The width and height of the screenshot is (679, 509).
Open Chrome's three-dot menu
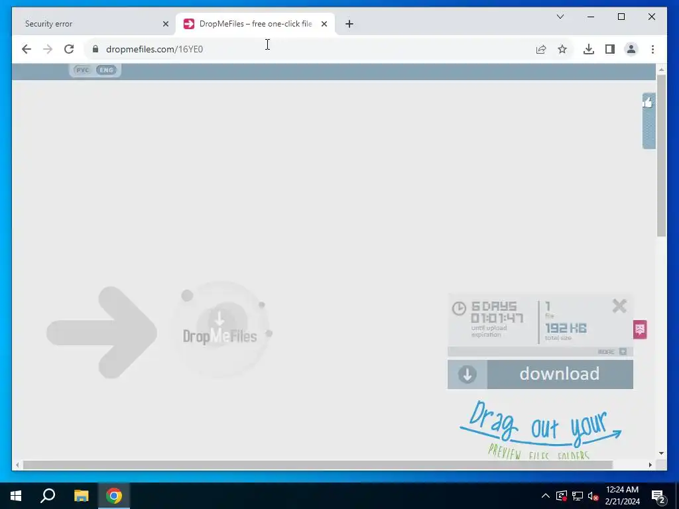[652, 49]
